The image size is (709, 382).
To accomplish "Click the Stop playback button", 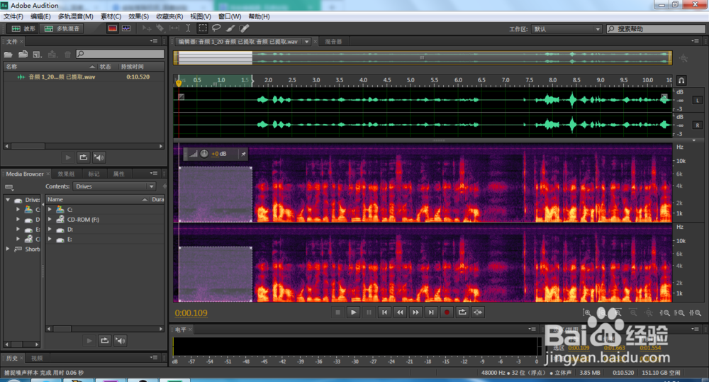I will point(337,312).
